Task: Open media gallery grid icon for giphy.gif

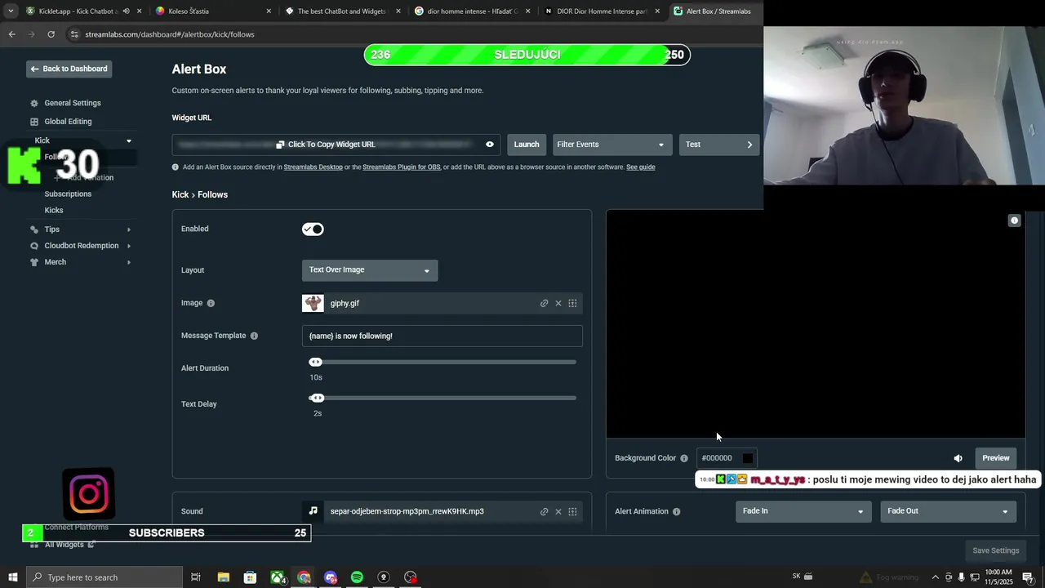Action: coord(572,304)
